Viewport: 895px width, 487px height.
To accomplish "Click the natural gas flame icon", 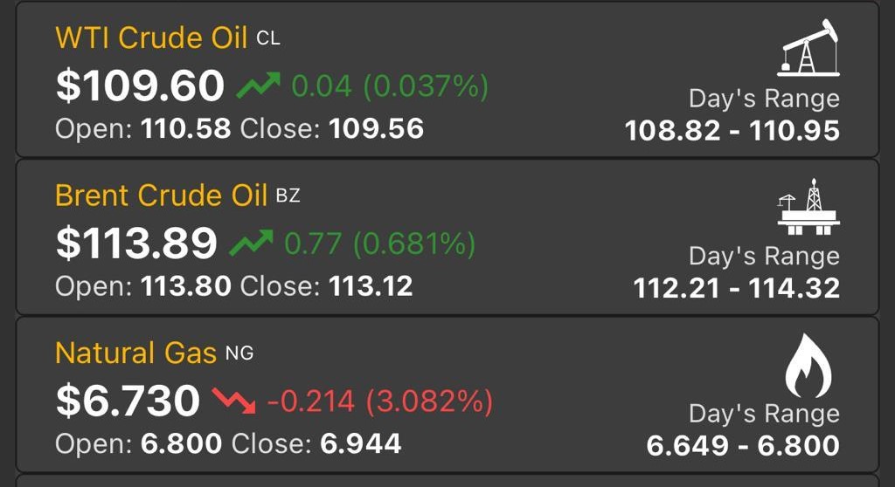I will tap(808, 366).
